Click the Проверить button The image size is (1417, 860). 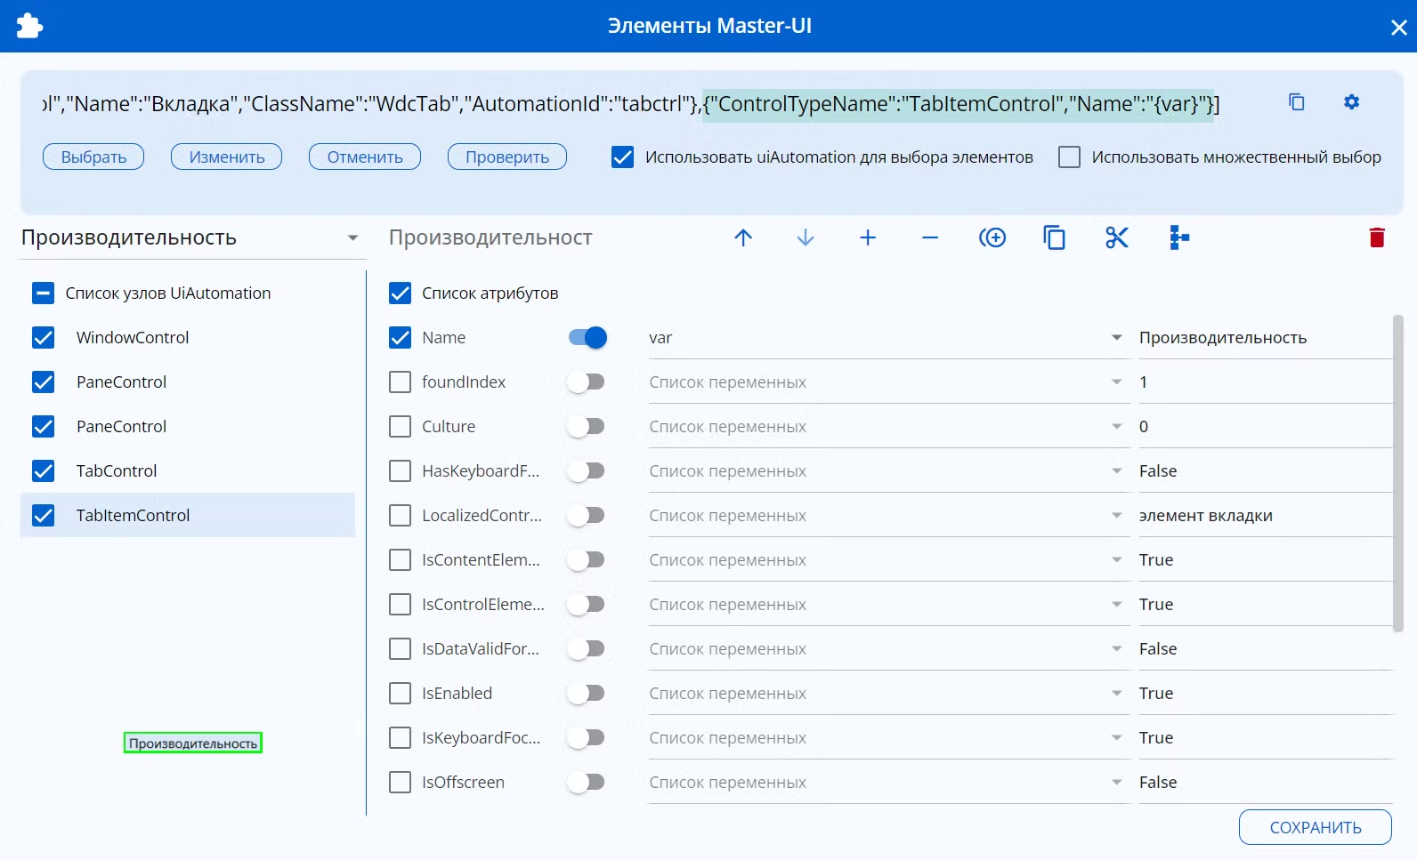507,157
